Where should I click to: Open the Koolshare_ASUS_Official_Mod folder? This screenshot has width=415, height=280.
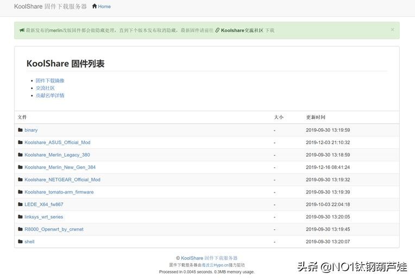(x=58, y=142)
